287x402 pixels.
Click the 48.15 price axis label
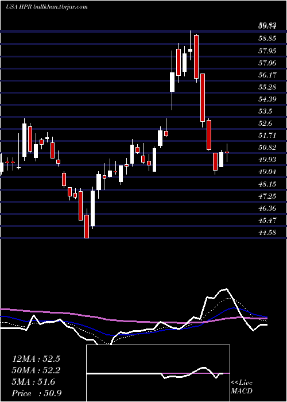pyautogui.click(x=267, y=184)
